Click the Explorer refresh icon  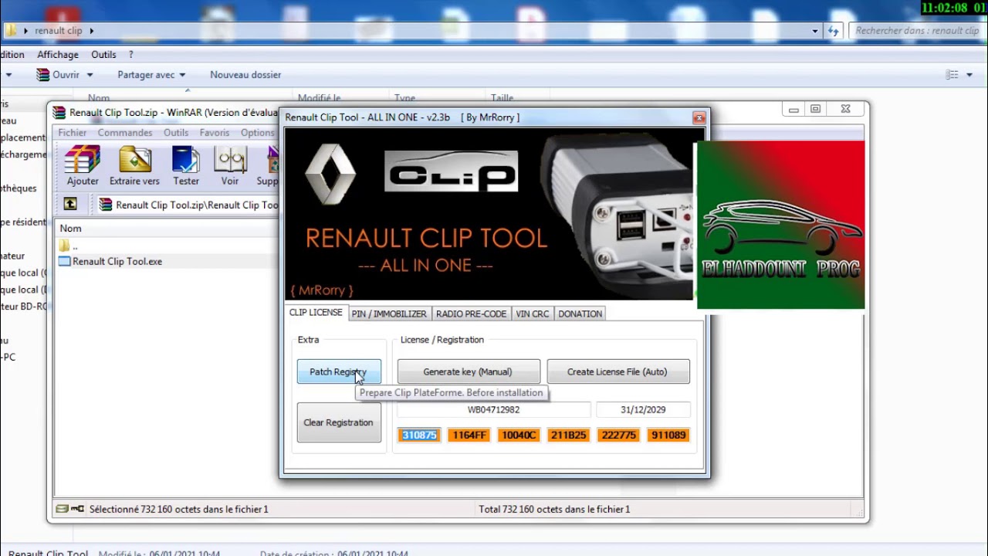pos(833,31)
